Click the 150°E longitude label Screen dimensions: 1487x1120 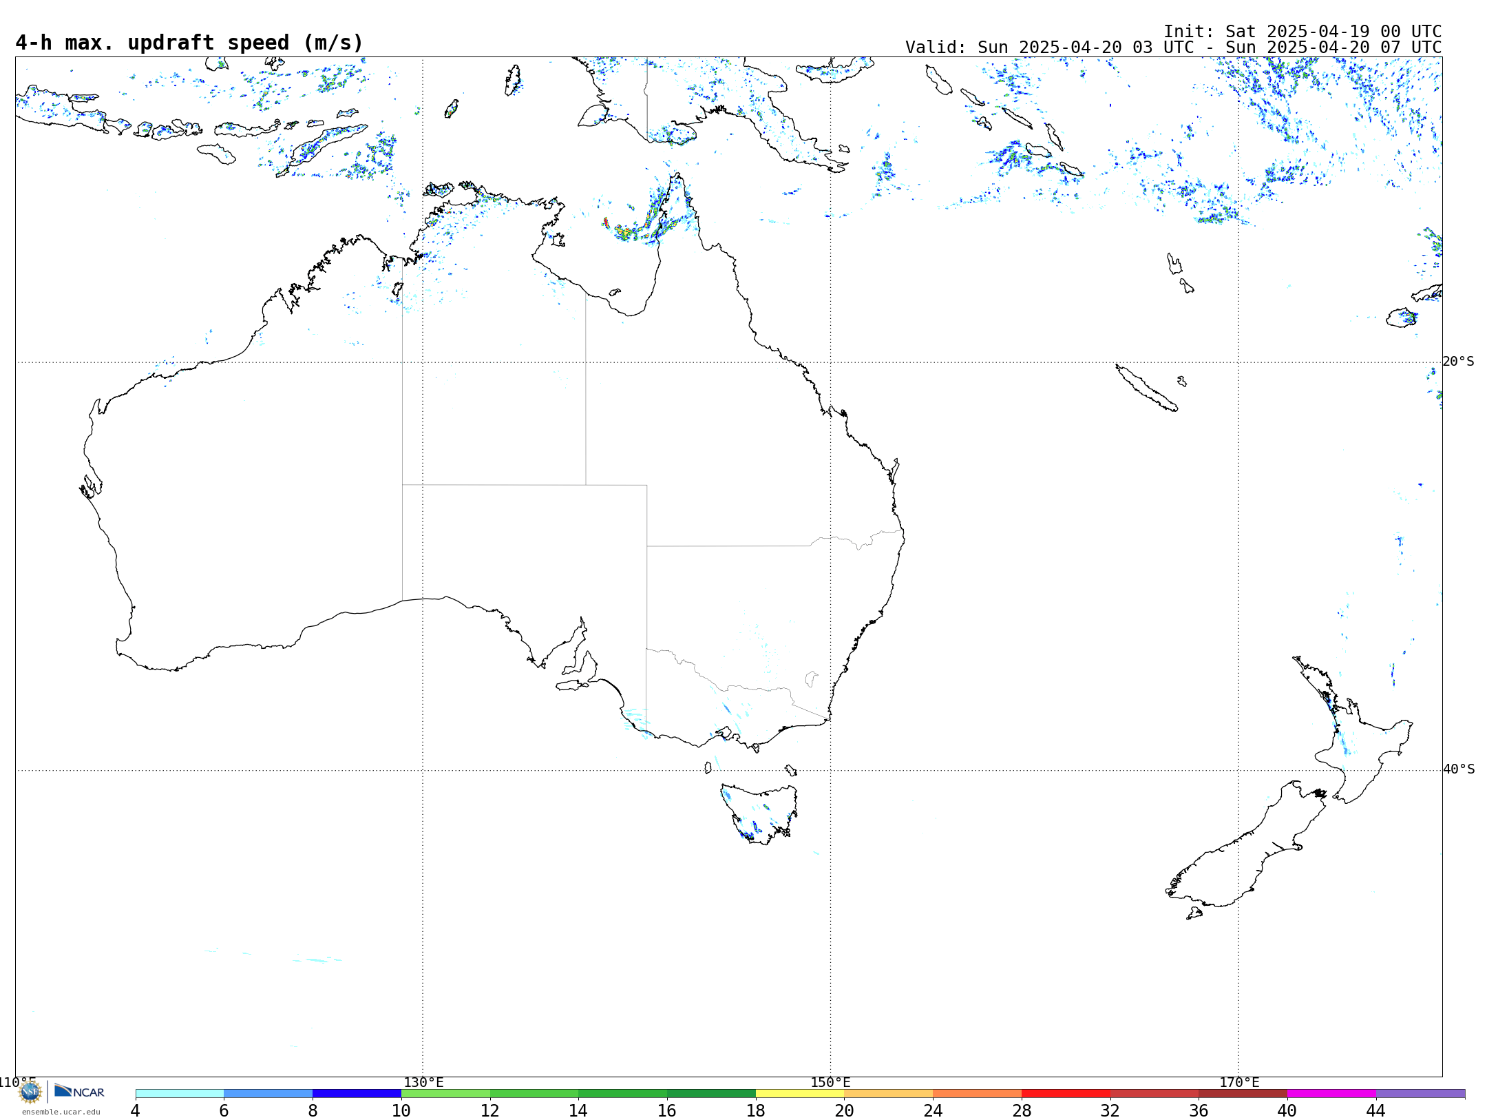click(x=830, y=1082)
